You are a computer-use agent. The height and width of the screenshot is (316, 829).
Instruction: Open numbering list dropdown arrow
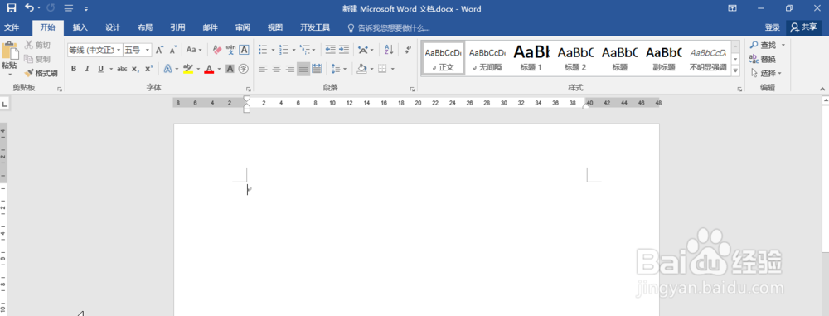coord(293,50)
